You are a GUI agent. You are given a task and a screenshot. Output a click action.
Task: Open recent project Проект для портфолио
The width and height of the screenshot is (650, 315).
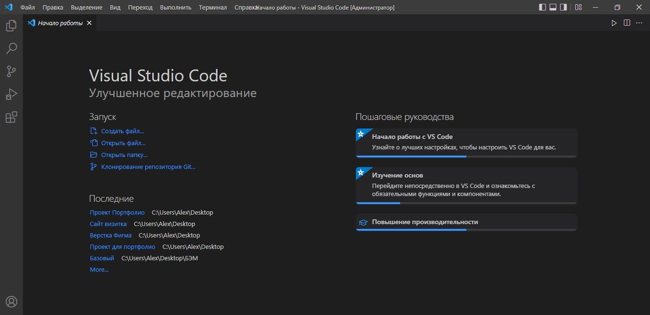122,247
